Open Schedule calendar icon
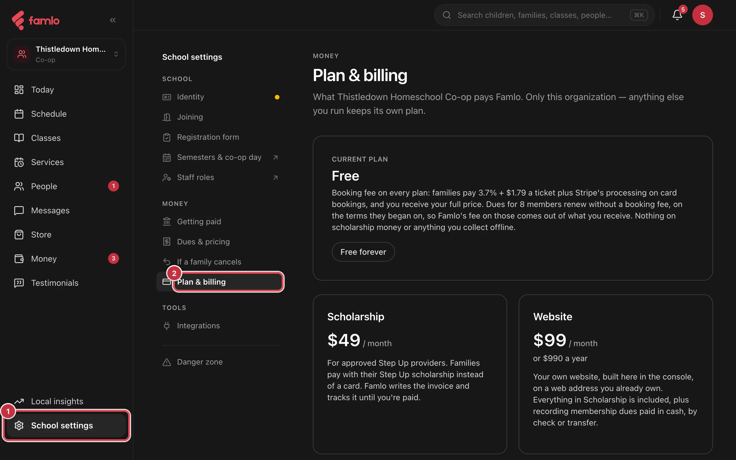The height and width of the screenshot is (460, 736). pos(19,114)
